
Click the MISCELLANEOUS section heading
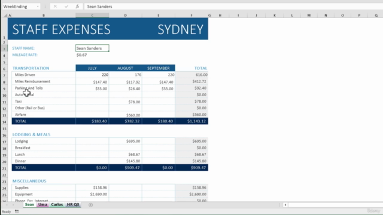pyautogui.click(x=29, y=181)
